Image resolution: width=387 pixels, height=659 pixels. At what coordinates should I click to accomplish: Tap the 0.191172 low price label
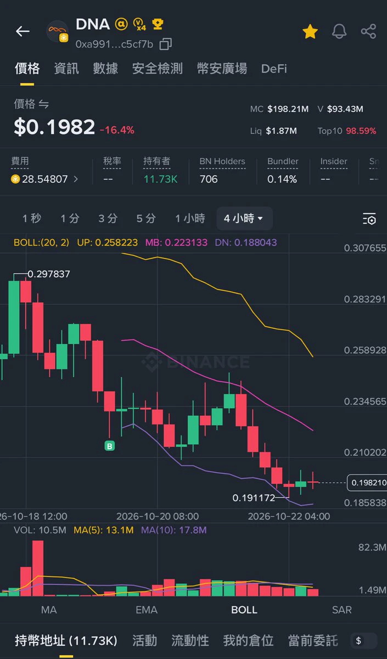254,498
